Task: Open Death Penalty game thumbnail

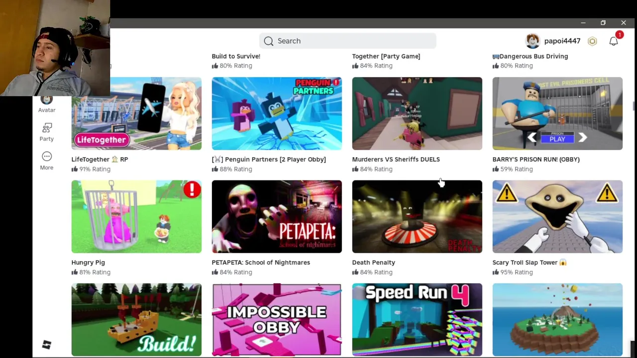Action: coord(417,216)
